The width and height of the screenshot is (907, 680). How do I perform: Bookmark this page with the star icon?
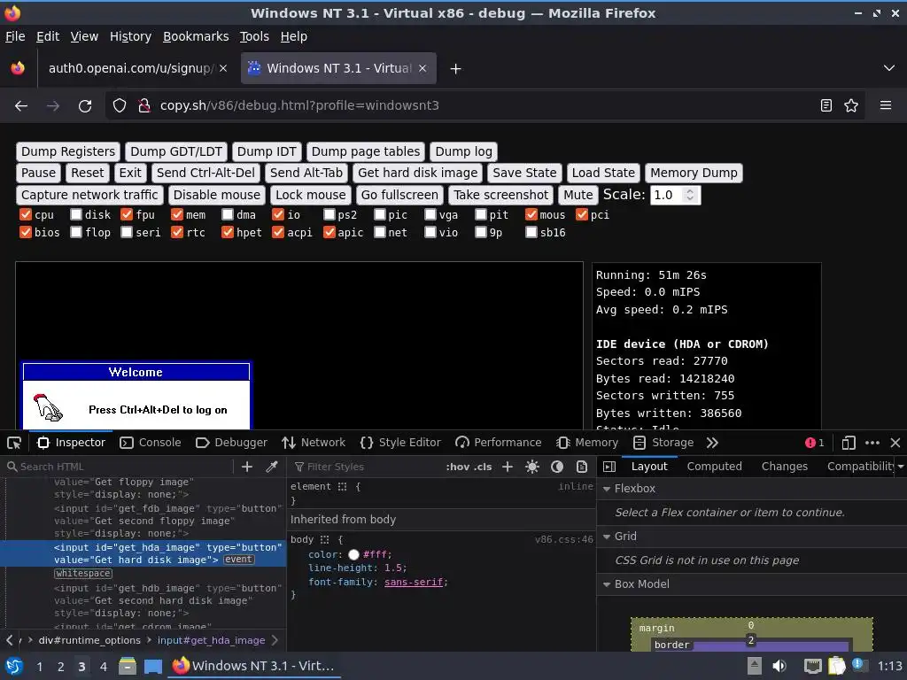click(851, 106)
